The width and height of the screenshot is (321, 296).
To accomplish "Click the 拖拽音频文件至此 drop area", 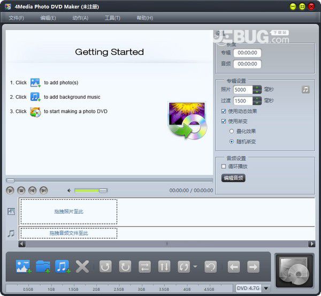I will 69,233.
